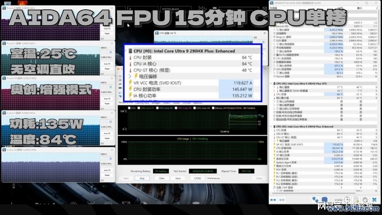Expand 电压偏移 row in HWiNFO Enhanced section
382x215 pixels.
(x=274, y=141)
